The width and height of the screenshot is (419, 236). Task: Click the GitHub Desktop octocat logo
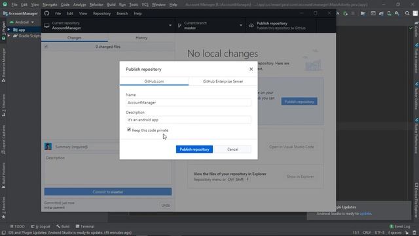click(46, 13)
